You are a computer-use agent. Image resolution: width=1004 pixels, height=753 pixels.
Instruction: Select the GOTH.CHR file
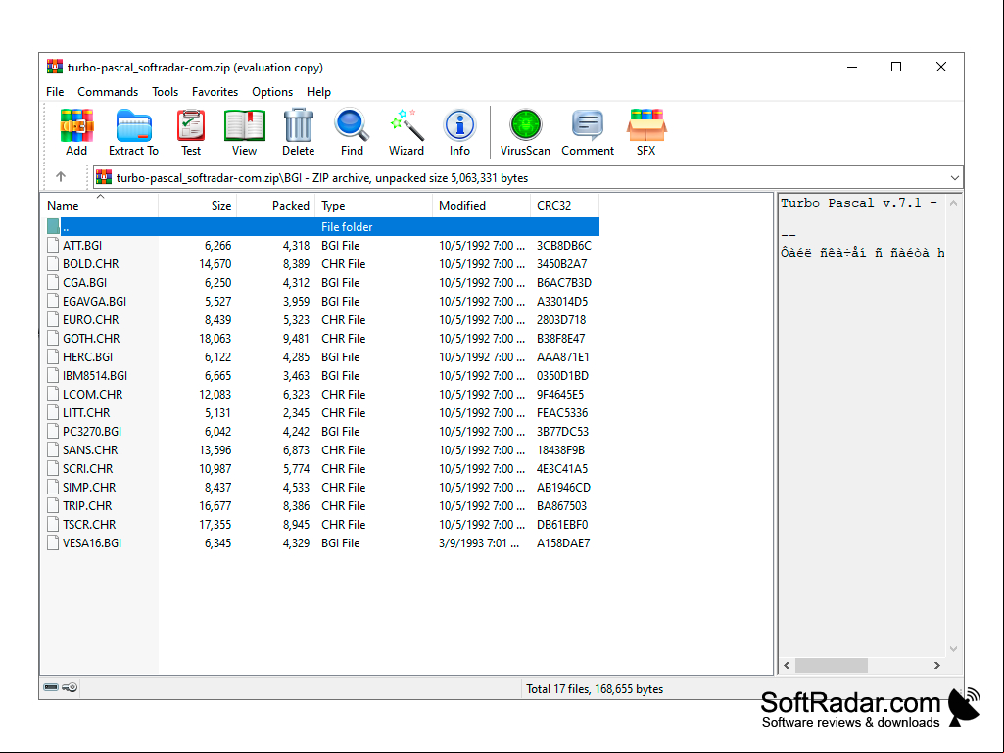point(322,338)
